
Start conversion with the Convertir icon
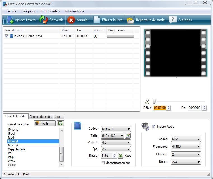pos(44,20)
